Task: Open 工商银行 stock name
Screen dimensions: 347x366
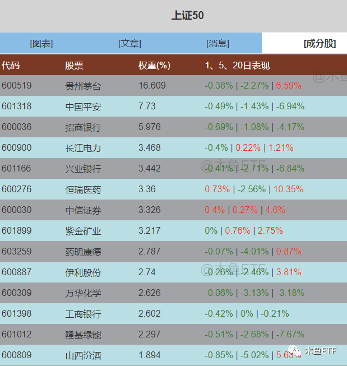Action: click(x=83, y=314)
